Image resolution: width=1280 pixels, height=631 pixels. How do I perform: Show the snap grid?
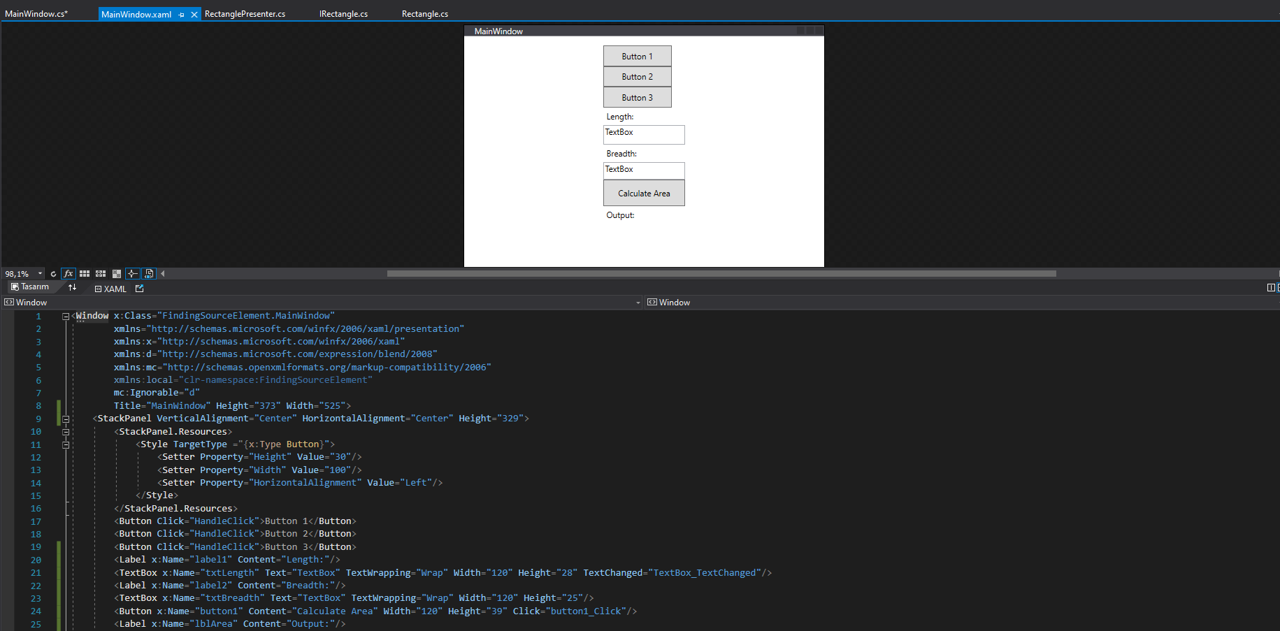click(x=85, y=274)
